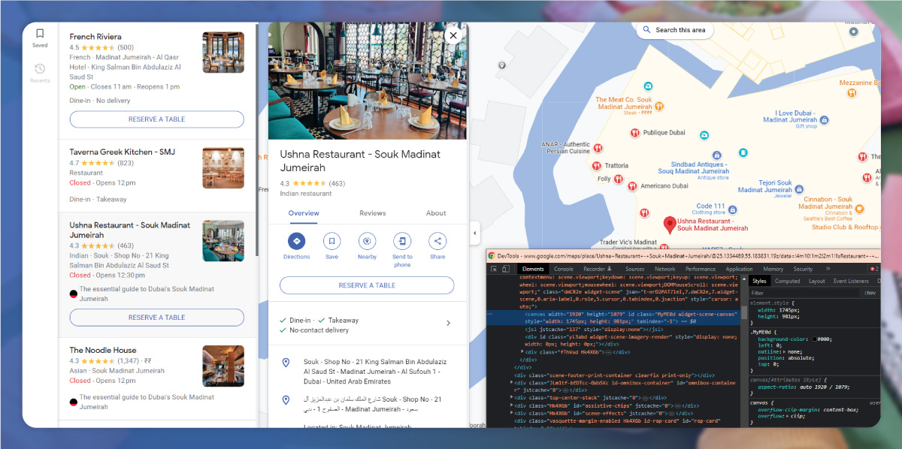Viewport: 902px width, 449px height.
Task: Open the DevTools Recorder tab
Action: pos(597,269)
